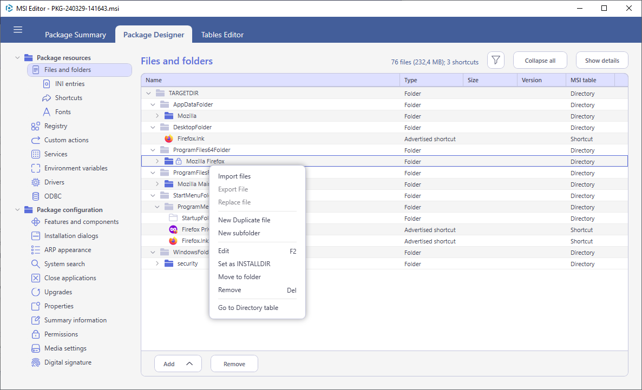
Task: Click the Digital signature fingerprint icon
Action: (x=36, y=362)
